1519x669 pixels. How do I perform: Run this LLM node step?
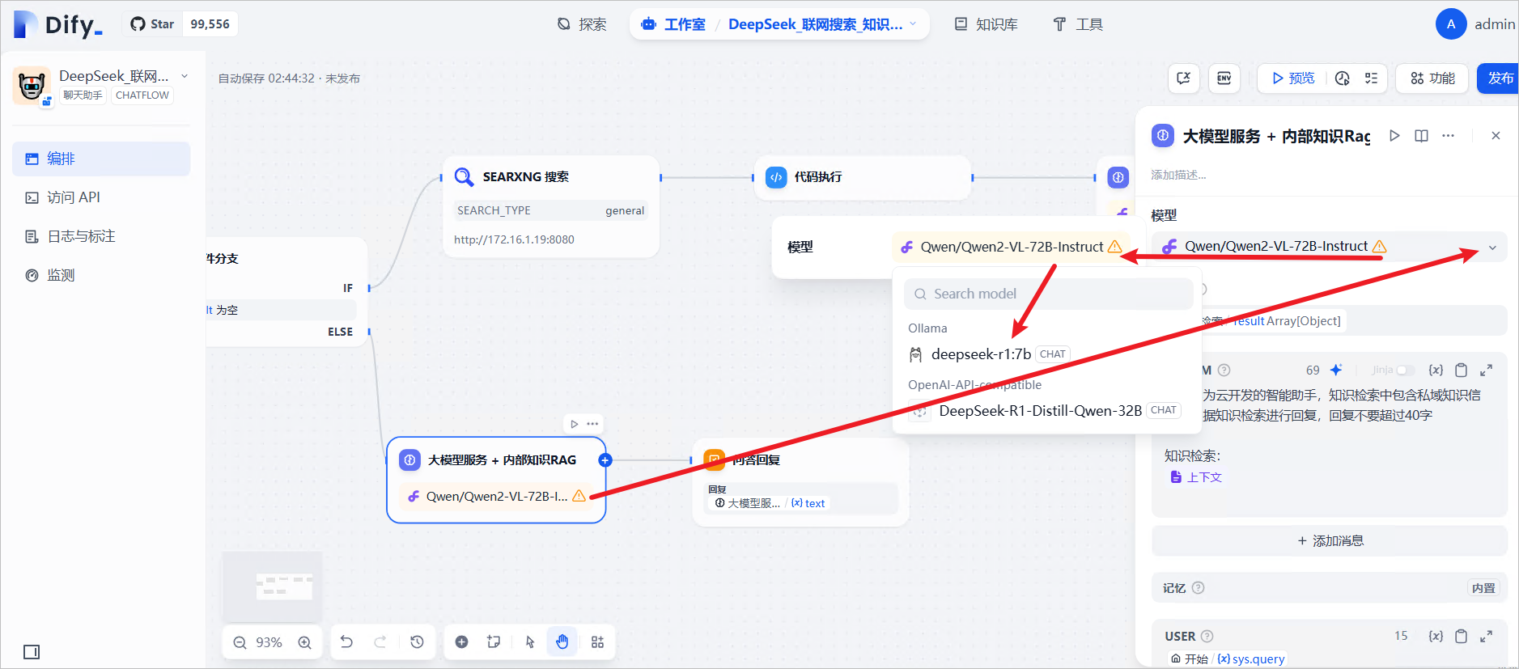coord(1394,136)
